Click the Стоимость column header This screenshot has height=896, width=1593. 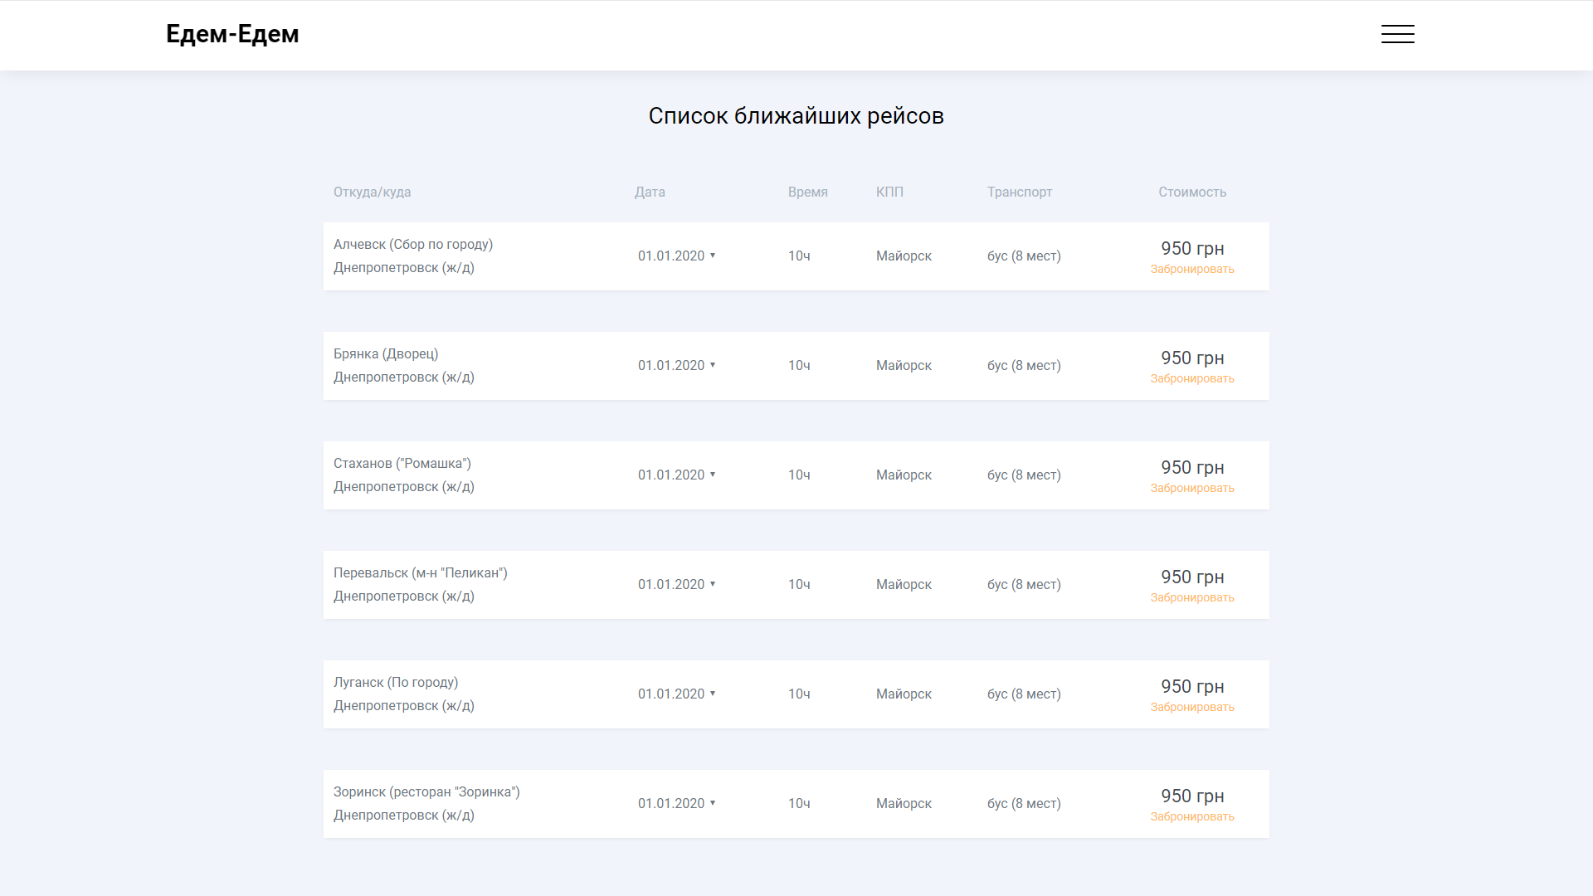click(1192, 192)
